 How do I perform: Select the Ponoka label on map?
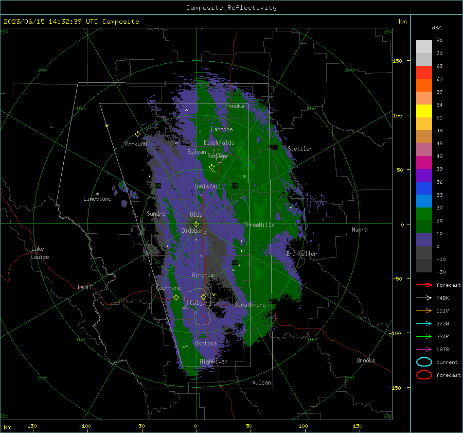pyautogui.click(x=235, y=106)
